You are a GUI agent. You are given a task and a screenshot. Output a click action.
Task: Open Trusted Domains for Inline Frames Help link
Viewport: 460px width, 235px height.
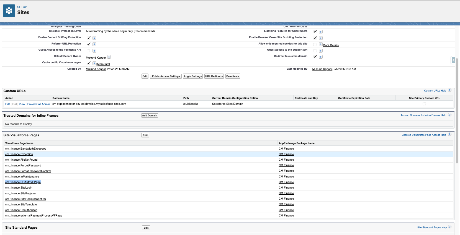point(423,115)
